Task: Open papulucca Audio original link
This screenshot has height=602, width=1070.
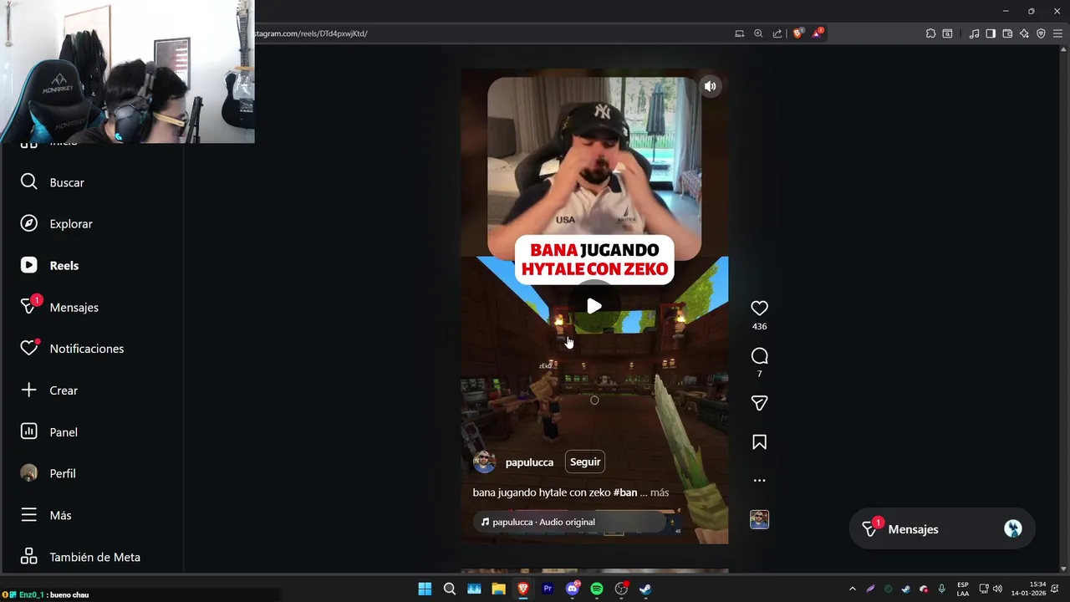Action: (x=543, y=522)
